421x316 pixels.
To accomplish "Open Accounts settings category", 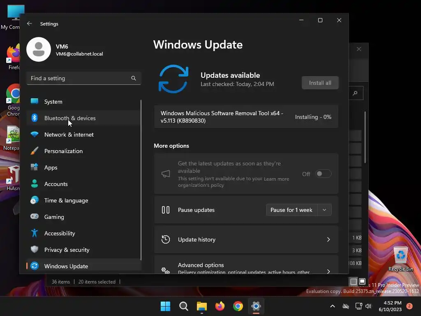I will pos(83,184).
